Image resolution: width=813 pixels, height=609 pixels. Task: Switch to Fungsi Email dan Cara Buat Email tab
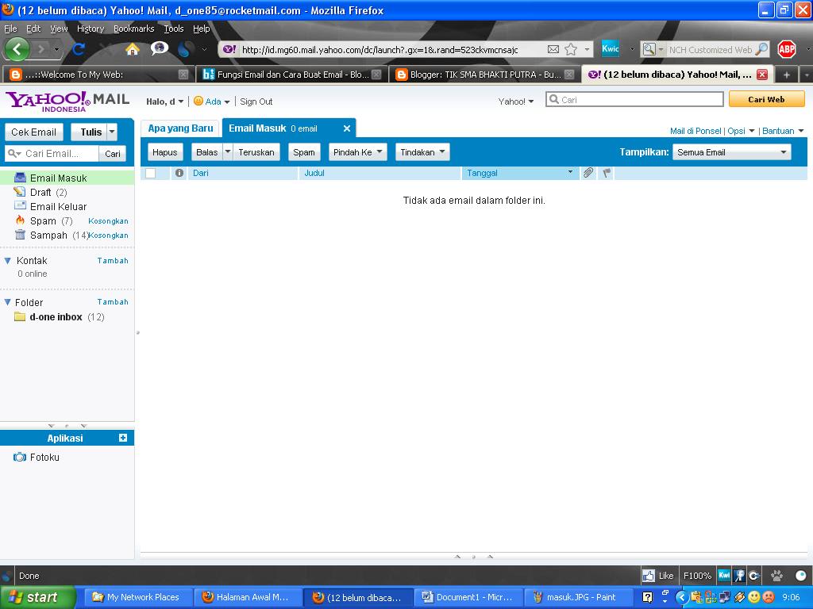tap(291, 75)
